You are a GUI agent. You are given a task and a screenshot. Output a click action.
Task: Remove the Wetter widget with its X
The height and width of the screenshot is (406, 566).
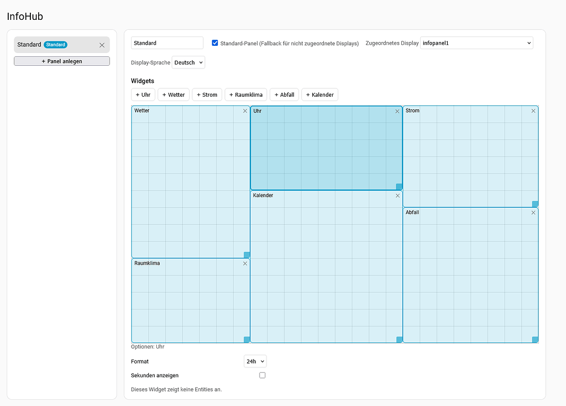[245, 111]
